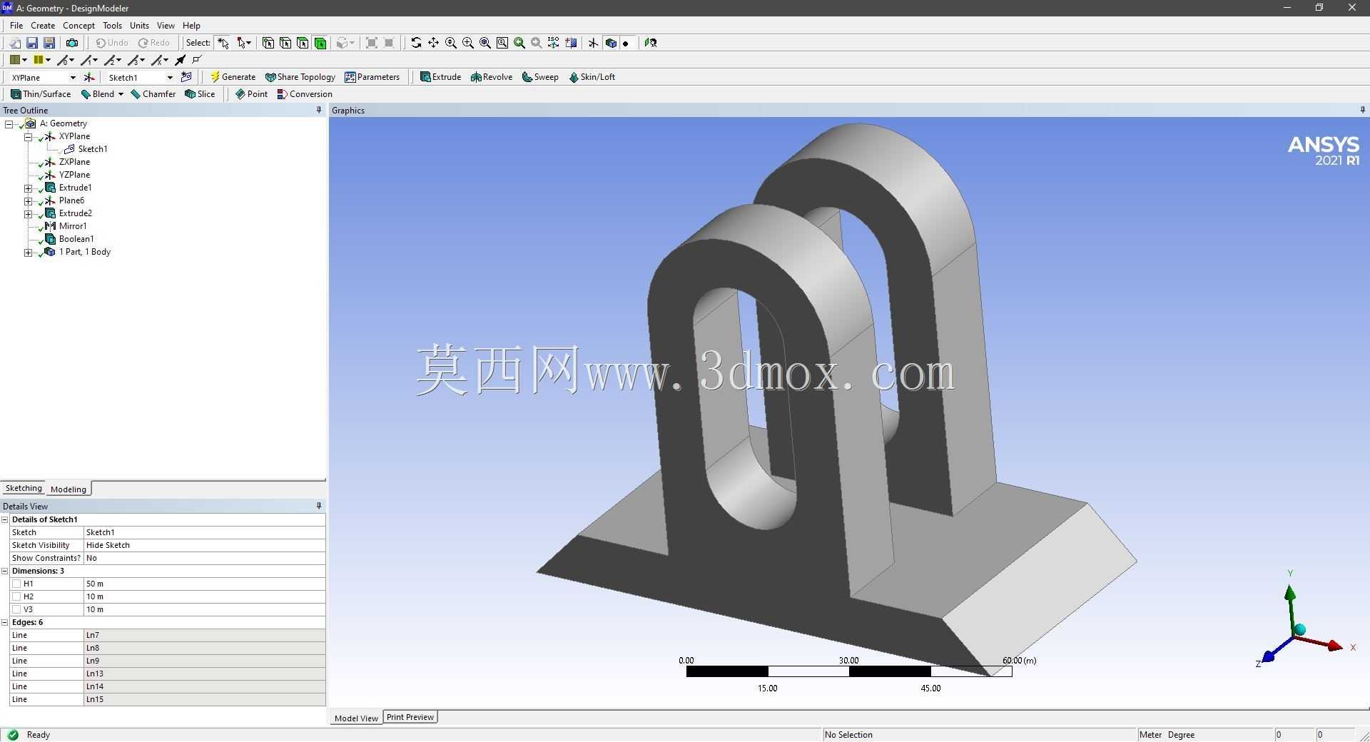Tick the V3 dimension checkbox

tap(16, 609)
